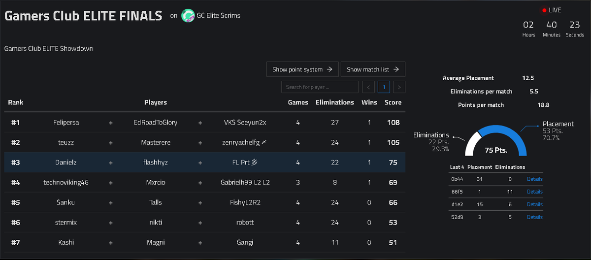Click the #7 rank label
This screenshot has height=260, width=591.
point(15,242)
